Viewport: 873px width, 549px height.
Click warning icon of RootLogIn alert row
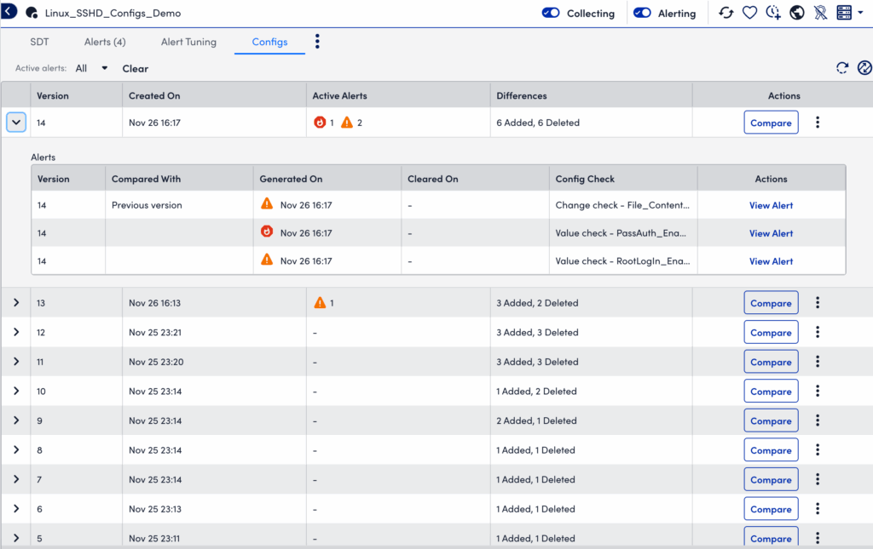click(x=267, y=259)
